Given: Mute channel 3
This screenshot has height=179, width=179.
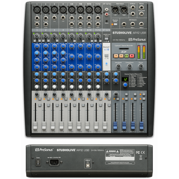Looking at the screenshot, I should click(x=57, y=99).
